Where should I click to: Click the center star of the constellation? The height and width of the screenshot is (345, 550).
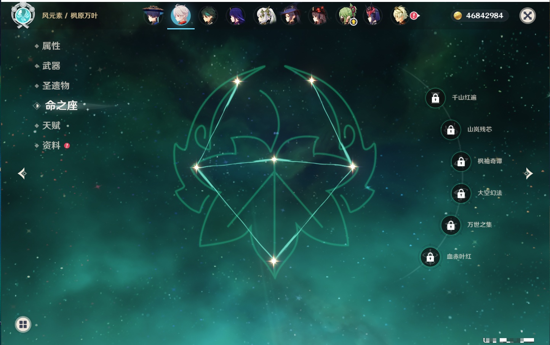[274, 159]
